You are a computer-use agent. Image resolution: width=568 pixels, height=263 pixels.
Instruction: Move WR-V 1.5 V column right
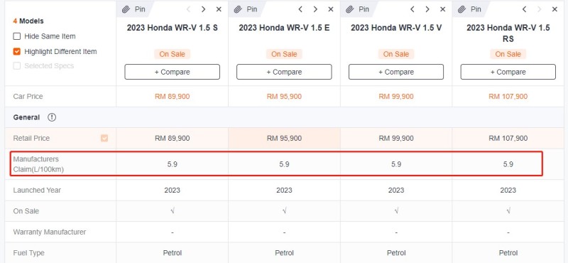427,9
